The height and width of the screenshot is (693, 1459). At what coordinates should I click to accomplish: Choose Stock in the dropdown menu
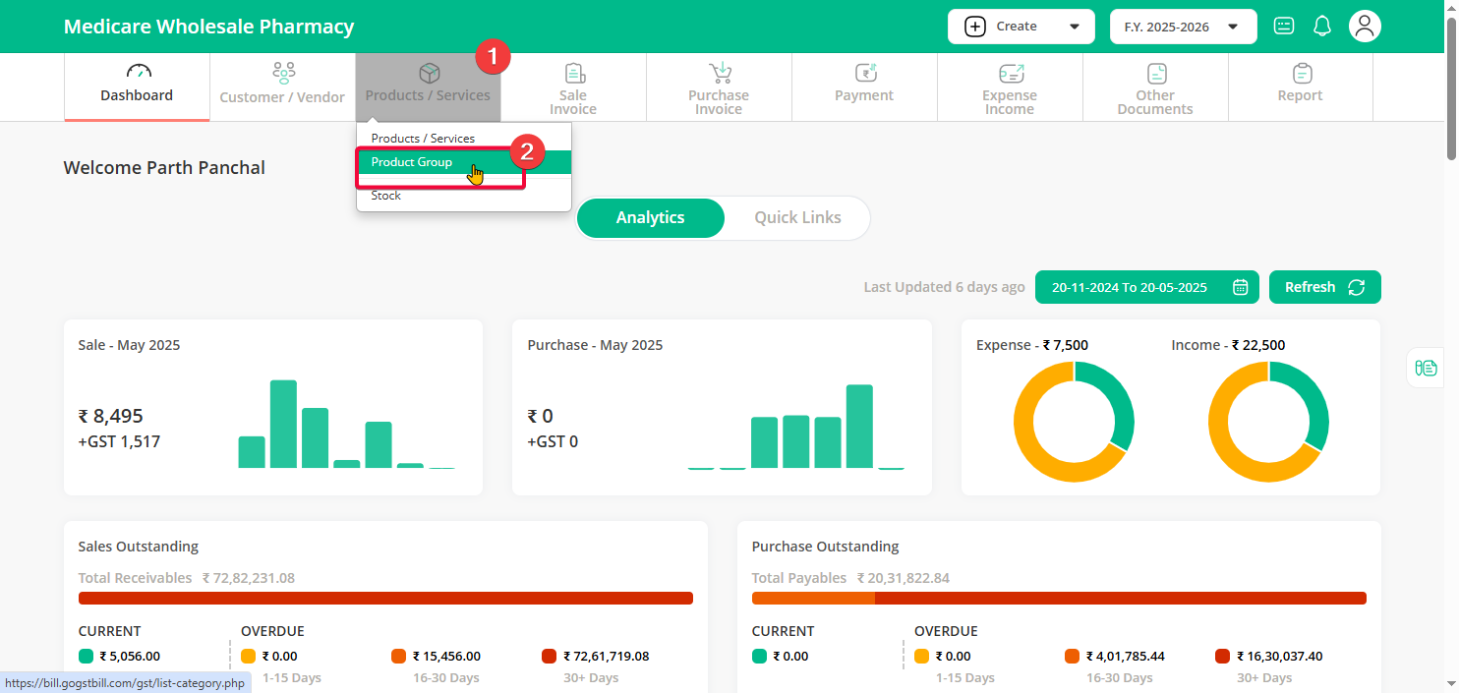point(386,196)
